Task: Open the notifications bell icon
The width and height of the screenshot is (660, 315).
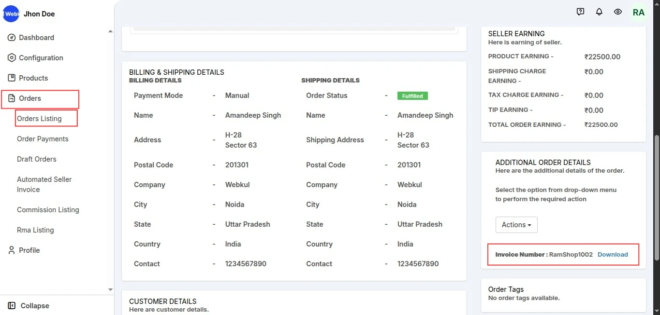Action: coord(599,12)
